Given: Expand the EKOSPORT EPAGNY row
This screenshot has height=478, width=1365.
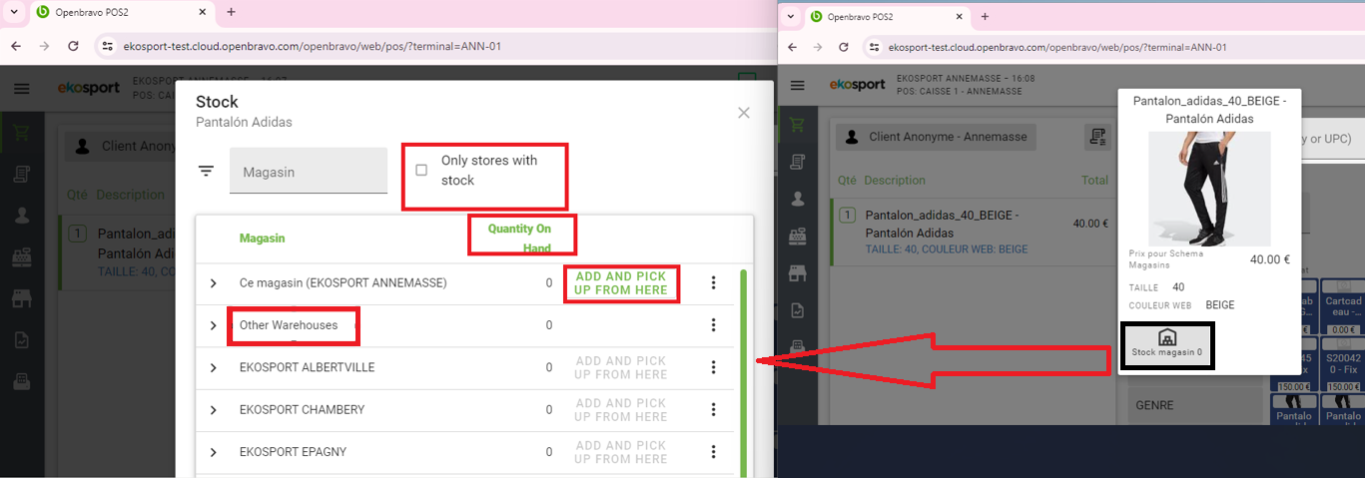Looking at the screenshot, I should 214,452.
